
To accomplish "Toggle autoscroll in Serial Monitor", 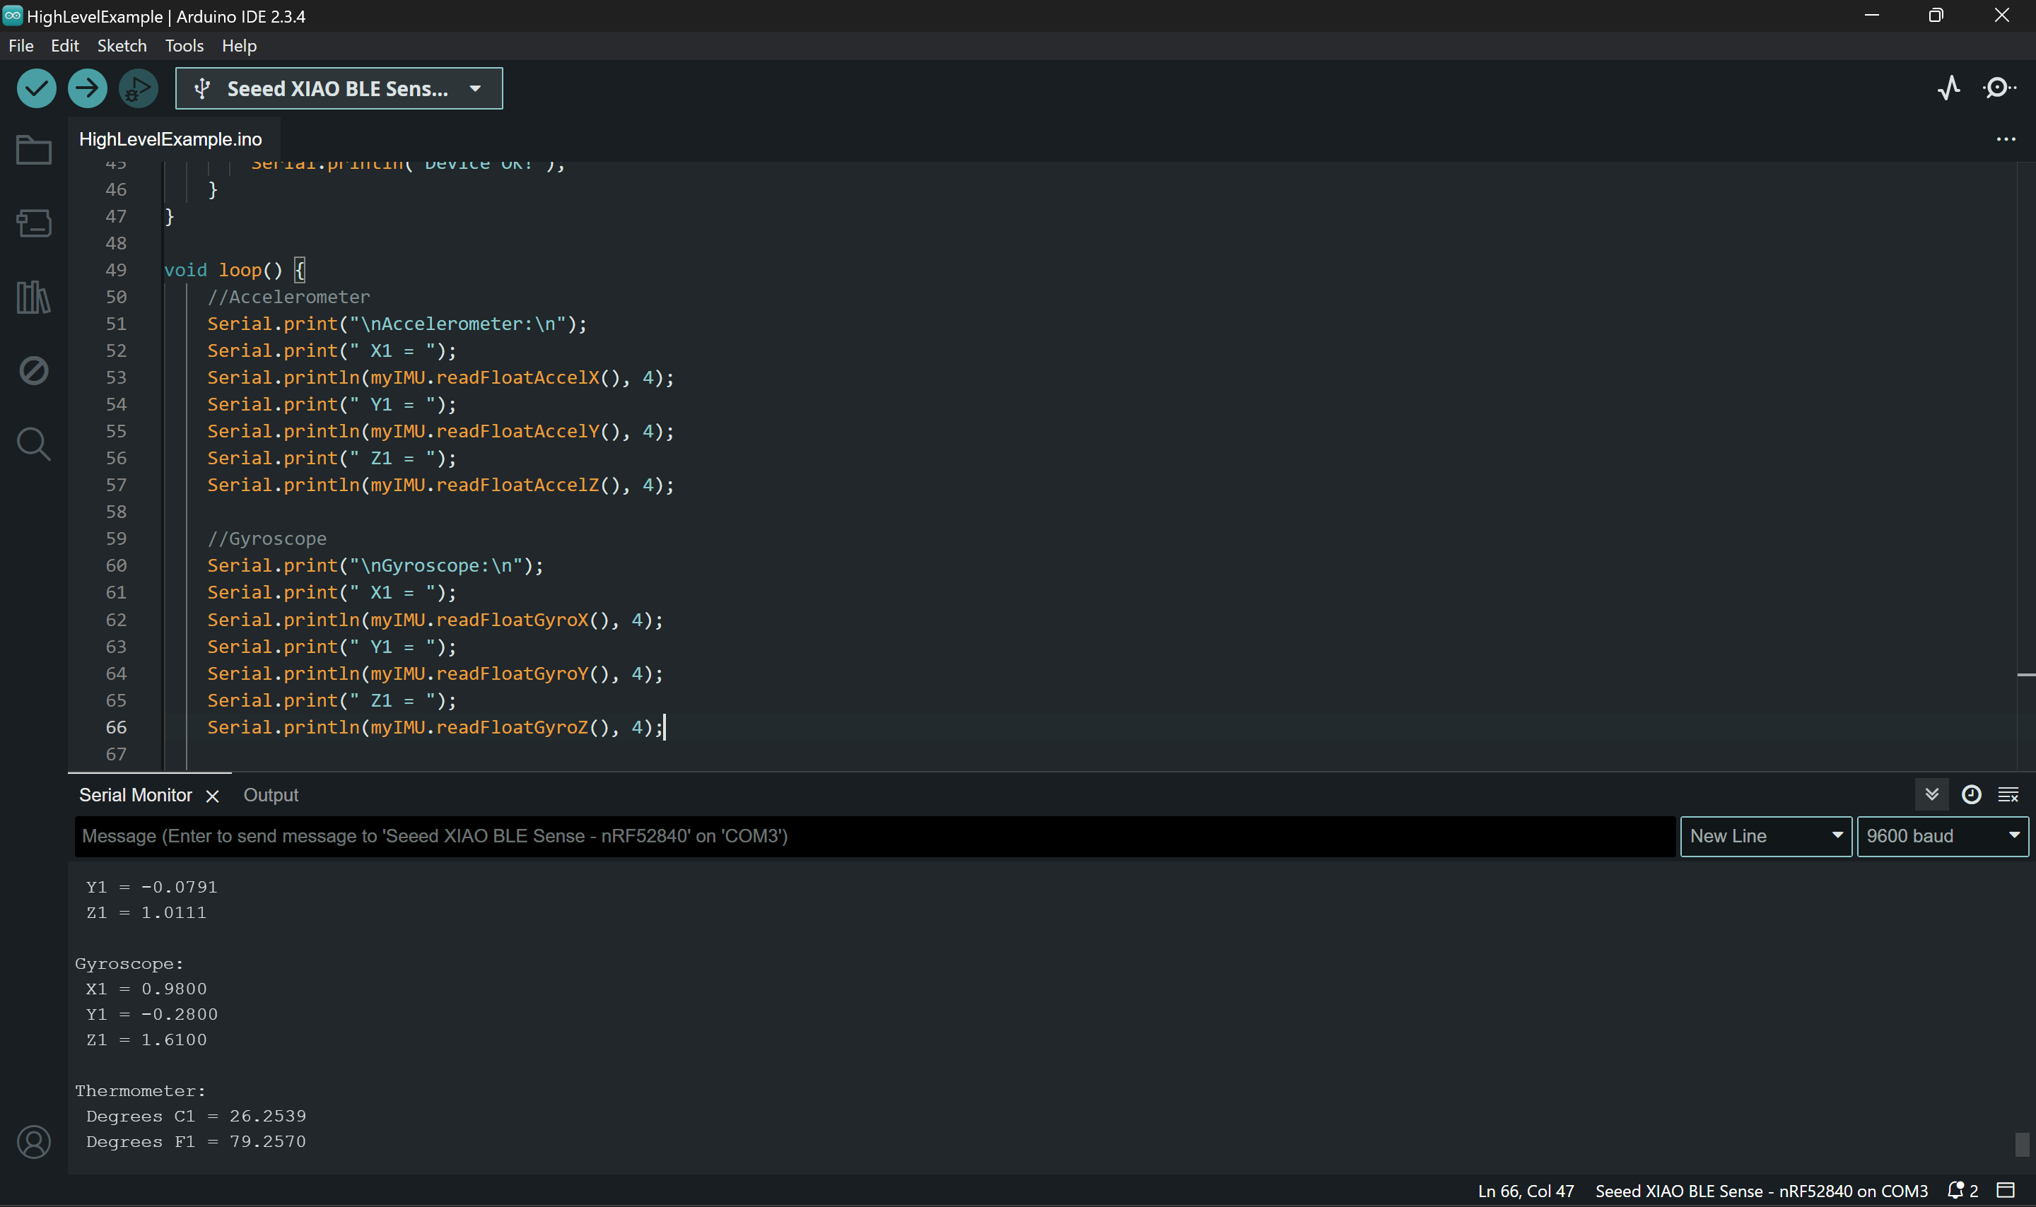I will [1931, 794].
